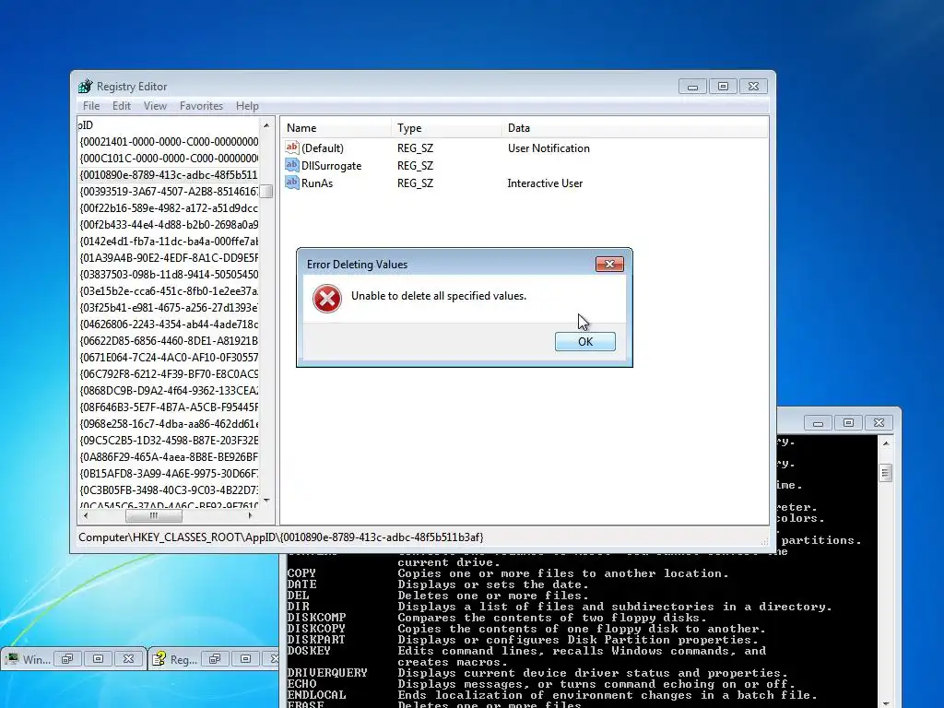This screenshot has width=944, height=708.
Task: Select key {000C101C-0000-0000-C000 in tree
Action: pyautogui.click(x=169, y=159)
